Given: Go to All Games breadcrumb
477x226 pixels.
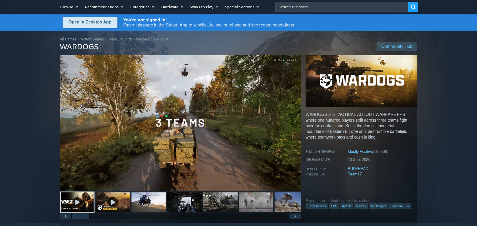Looking at the screenshot, I should pos(68,39).
